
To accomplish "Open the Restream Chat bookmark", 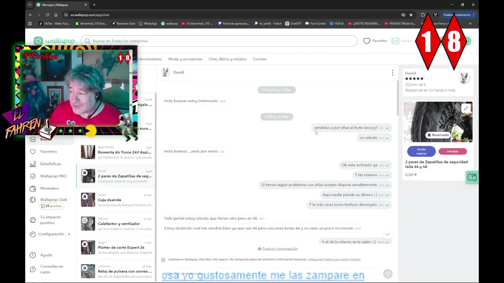I will 124,24.
